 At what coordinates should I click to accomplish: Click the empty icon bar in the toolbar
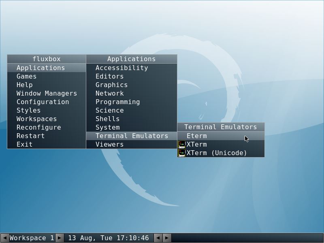point(247,238)
